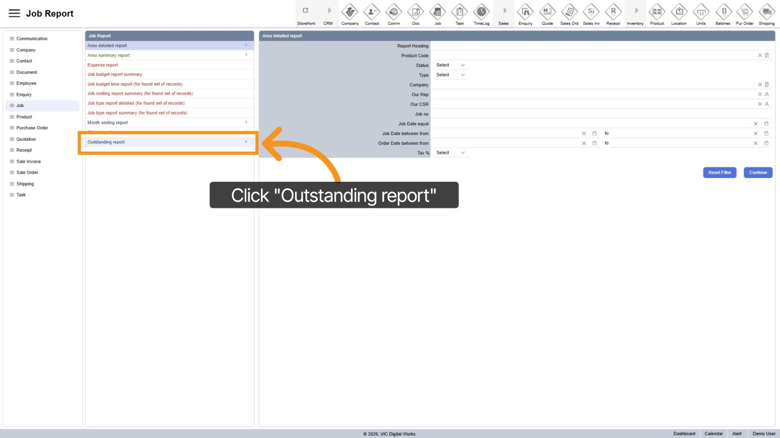Open the Sales Inv icon
The width and height of the screenshot is (780, 438).
coord(591,12)
